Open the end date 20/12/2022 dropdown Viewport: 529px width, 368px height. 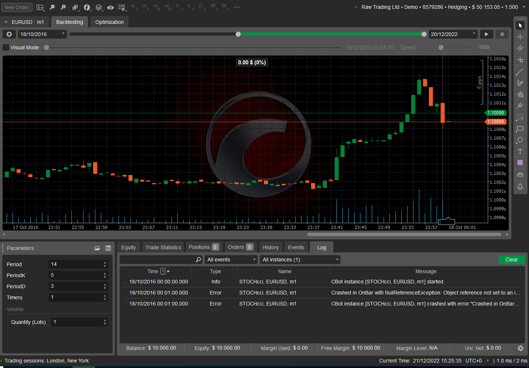pos(454,34)
